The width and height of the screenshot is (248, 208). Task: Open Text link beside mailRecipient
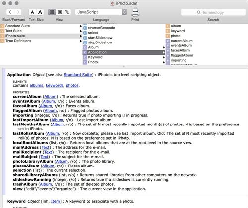(48, 152)
